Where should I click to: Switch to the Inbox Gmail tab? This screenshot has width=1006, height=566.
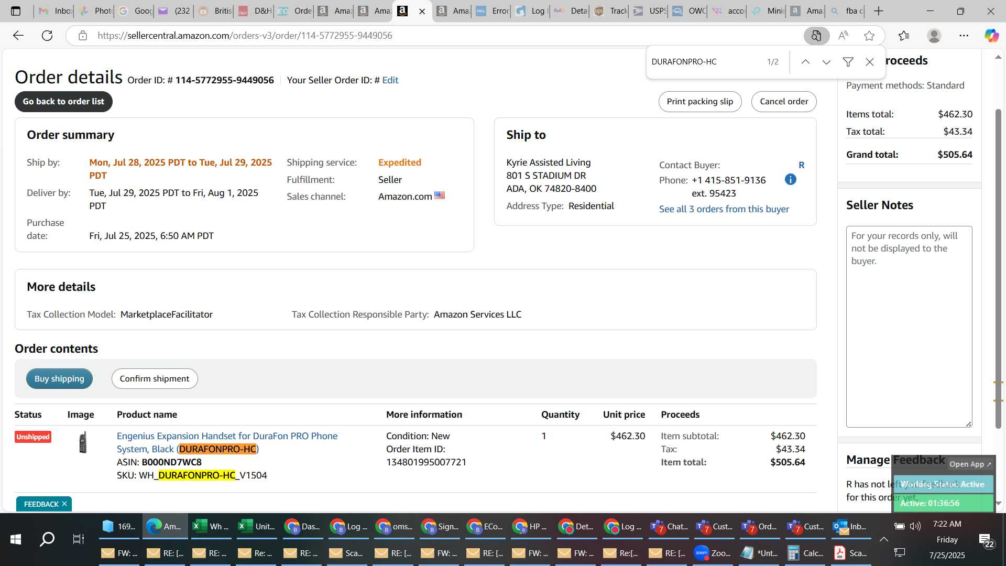[54, 11]
